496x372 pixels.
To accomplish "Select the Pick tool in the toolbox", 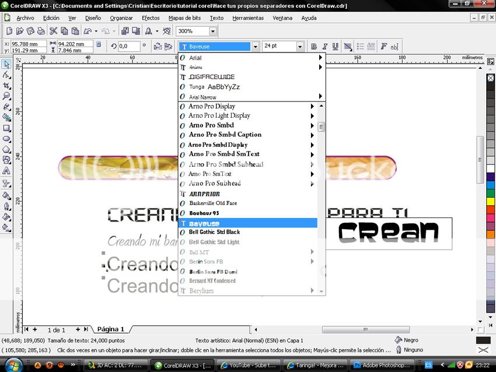I will (6, 64).
